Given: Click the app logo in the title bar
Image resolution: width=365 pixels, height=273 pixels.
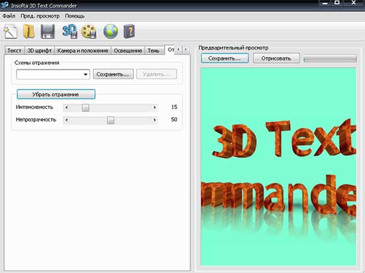Looking at the screenshot, I should [x=4, y=5].
